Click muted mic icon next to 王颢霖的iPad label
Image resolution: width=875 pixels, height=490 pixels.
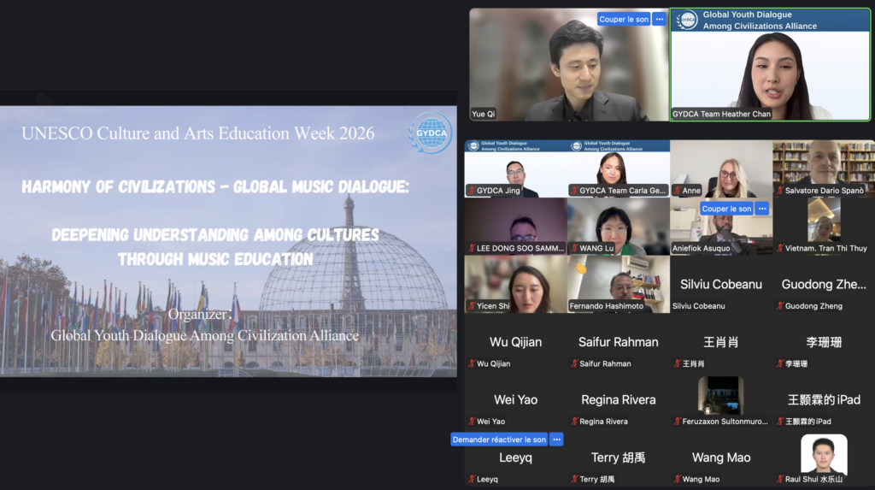coord(779,422)
